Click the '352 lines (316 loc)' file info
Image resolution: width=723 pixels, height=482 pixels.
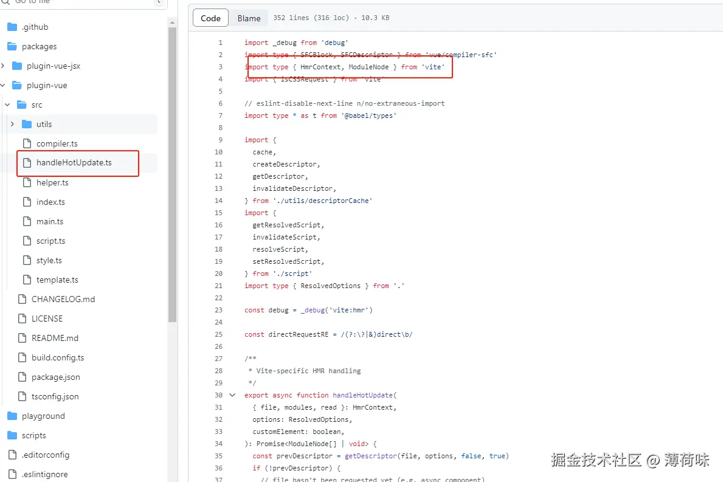coord(311,18)
